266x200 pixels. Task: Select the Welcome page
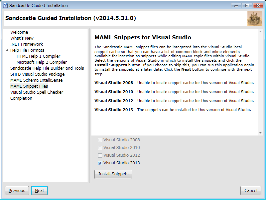[19, 32]
